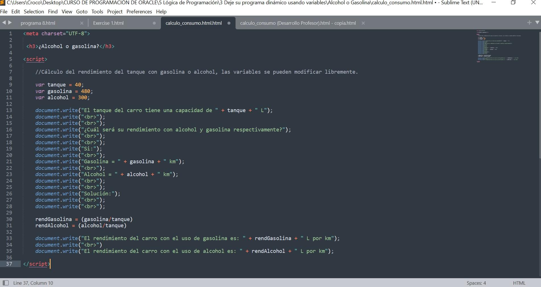
Task: Click the " L por km" string on line 33
Action: (317, 238)
